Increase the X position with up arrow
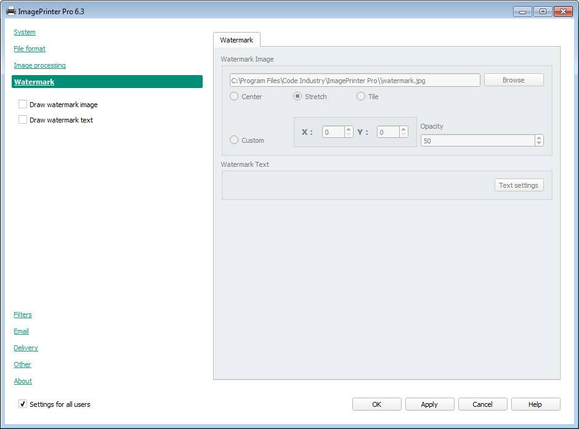Viewport: 579px width, 429px height. coord(349,129)
